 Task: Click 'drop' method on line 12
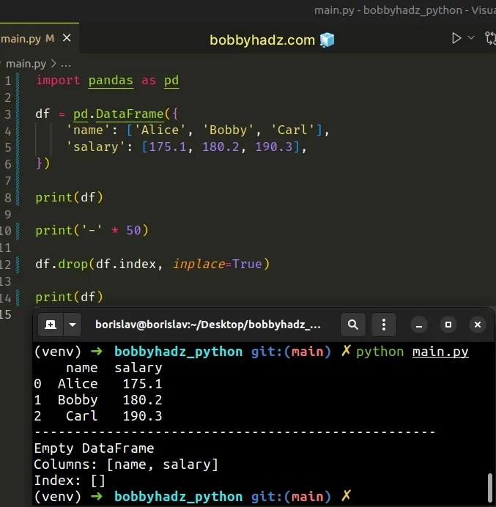(x=73, y=264)
